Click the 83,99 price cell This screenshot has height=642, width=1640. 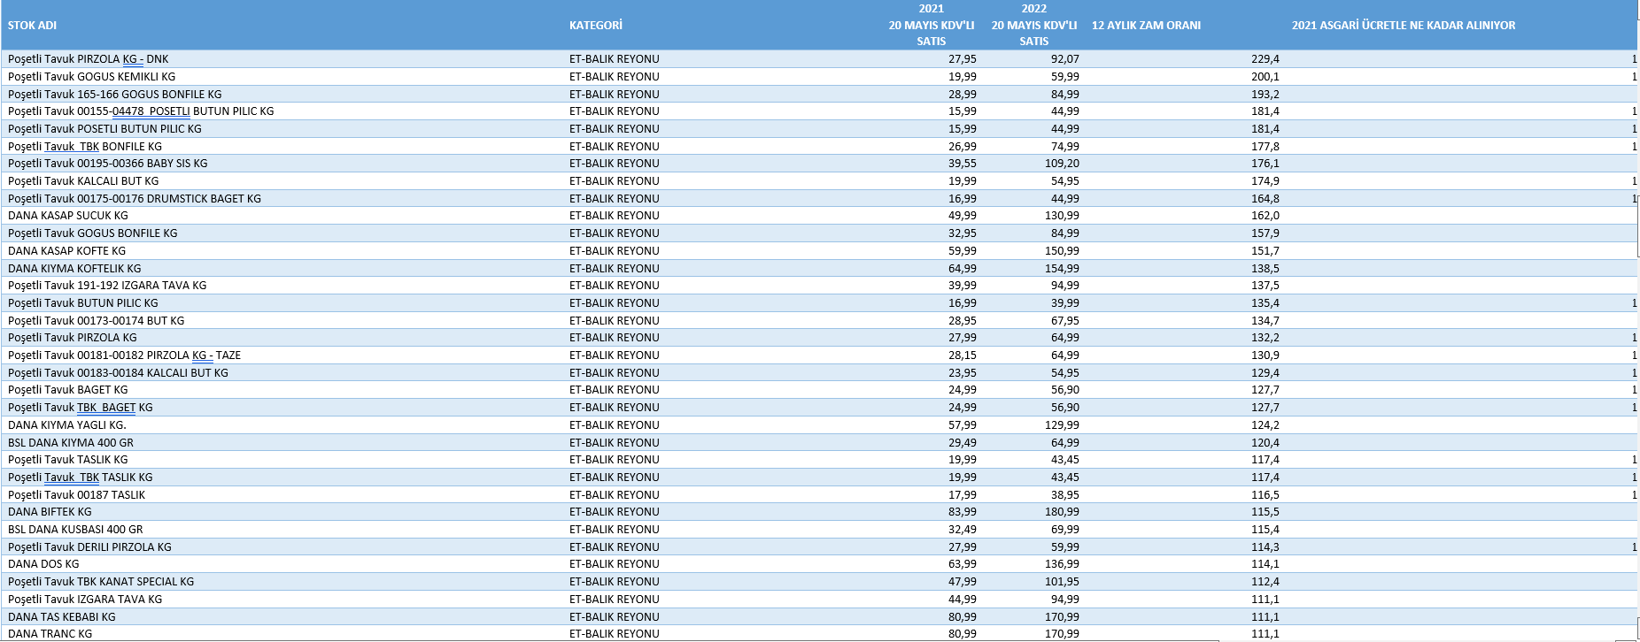tap(962, 512)
